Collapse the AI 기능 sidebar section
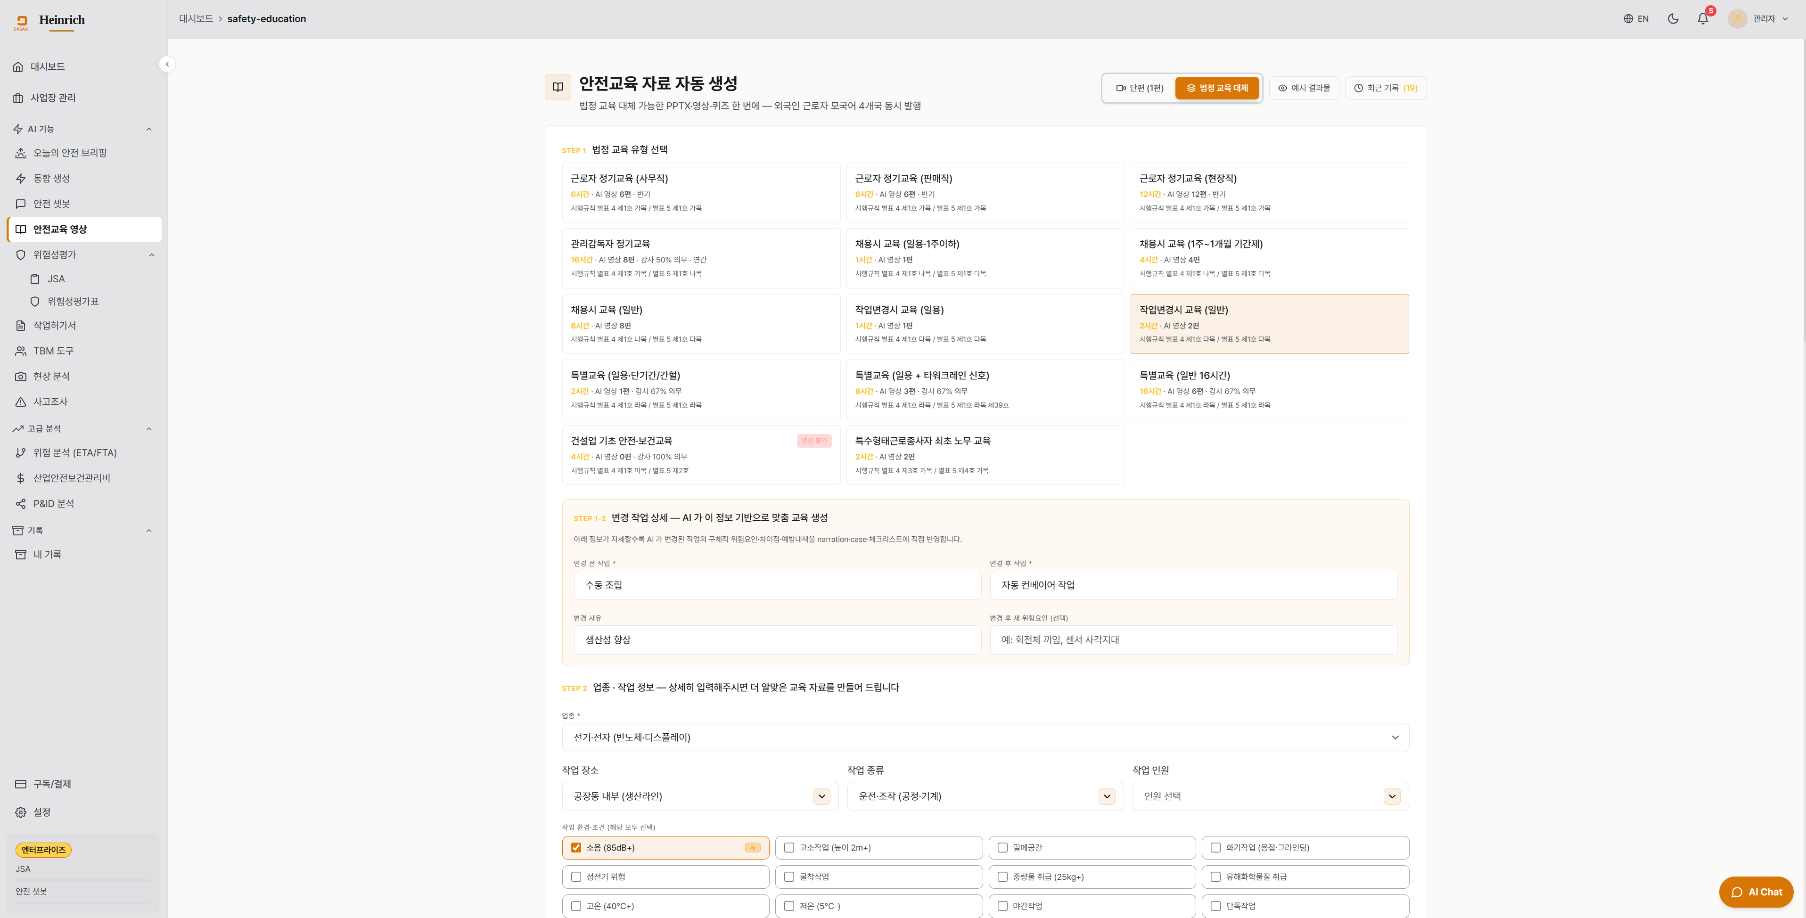Viewport: 1806px width, 918px height. coord(148,129)
